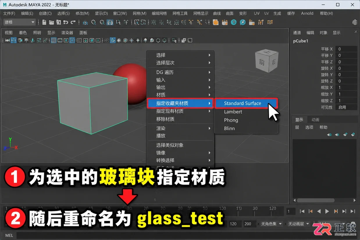
Task: Toggle the highlighted select-by-component mode icon
Action: coord(110,22)
